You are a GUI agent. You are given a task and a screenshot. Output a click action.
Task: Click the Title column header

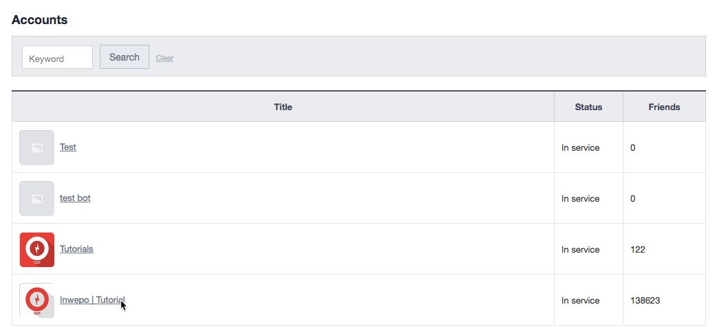coord(283,107)
